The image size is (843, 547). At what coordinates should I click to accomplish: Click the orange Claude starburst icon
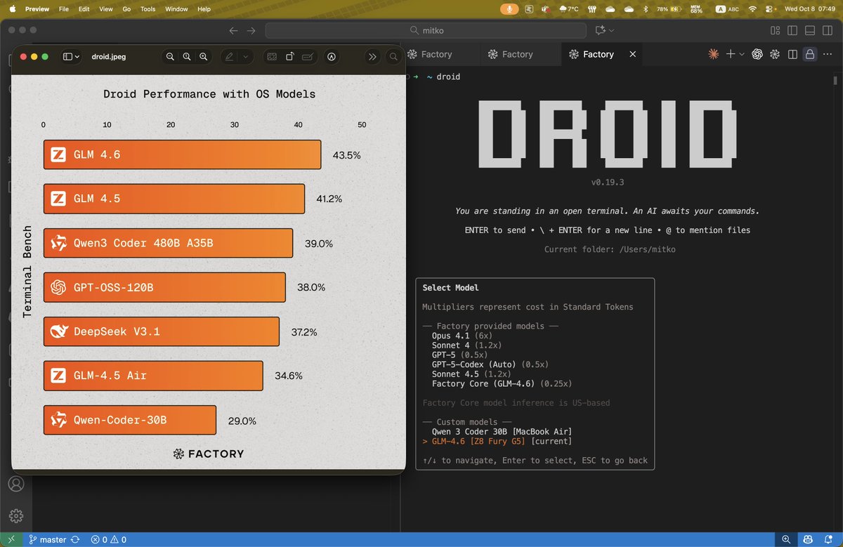[714, 54]
